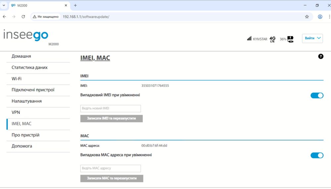Click the IMEI section header
The image size is (331, 189).
pyautogui.click(x=84, y=76)
